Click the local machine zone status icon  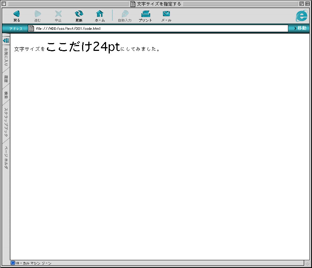pos(13,263)
